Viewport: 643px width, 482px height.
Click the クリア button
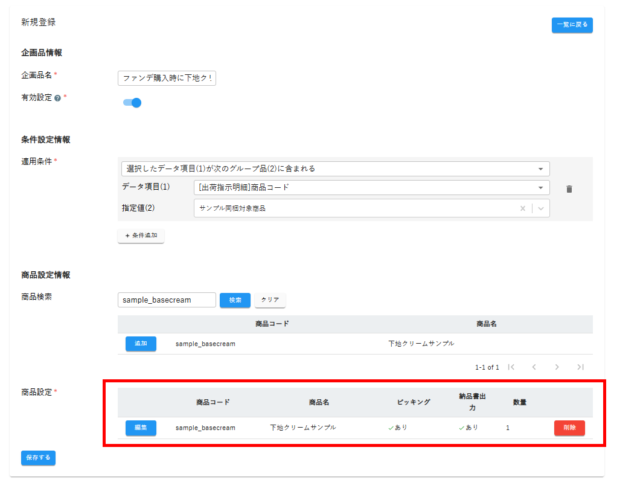click(270, 300)
